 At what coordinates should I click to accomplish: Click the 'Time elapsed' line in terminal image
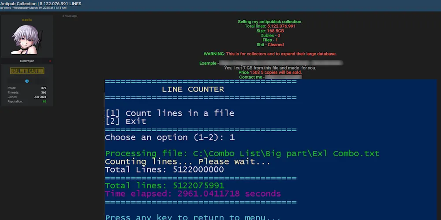tap(193, 194)
